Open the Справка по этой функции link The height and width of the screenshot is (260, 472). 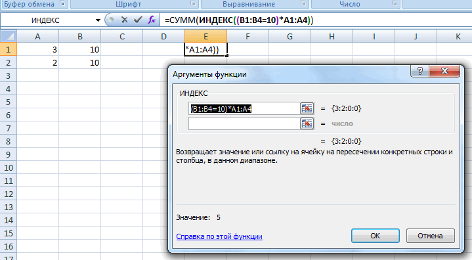click(x=219, y=236)
